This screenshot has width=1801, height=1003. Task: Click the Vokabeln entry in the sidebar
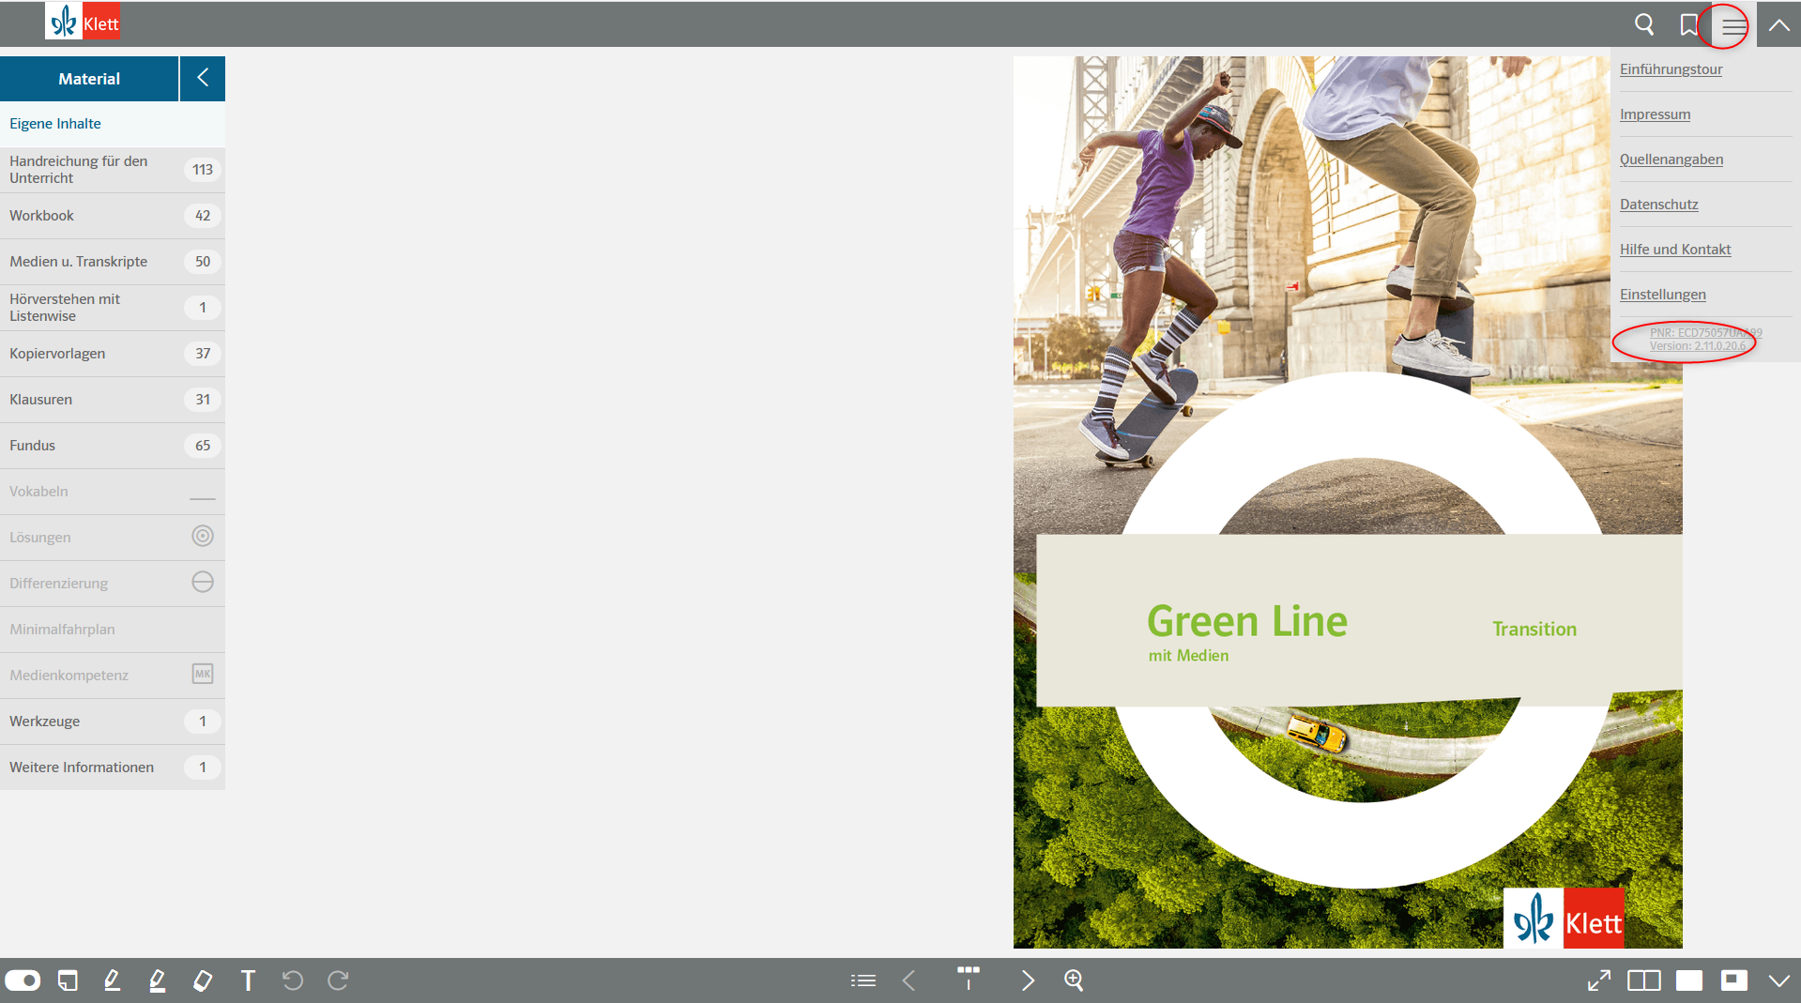(113, 492)
